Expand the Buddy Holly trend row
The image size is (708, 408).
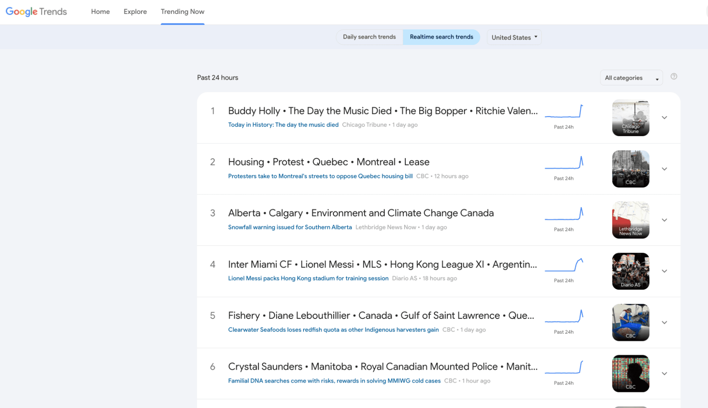664,118
